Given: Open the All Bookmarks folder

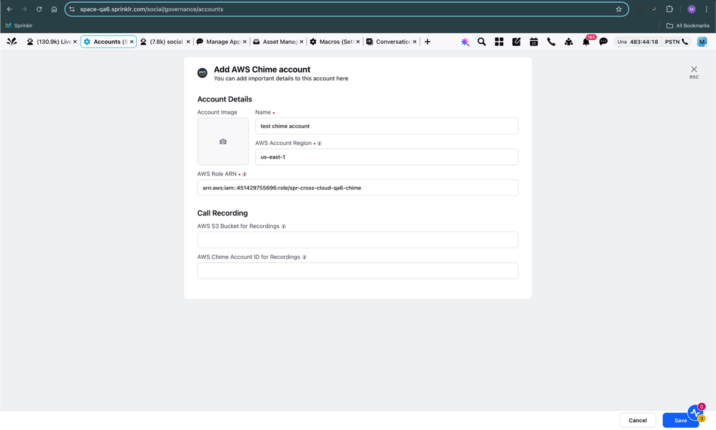Looking at the screenshot, I should click(x=688, y=26).
